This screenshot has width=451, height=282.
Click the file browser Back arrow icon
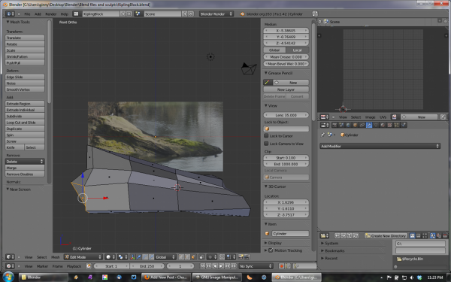(x=337, y=235)
